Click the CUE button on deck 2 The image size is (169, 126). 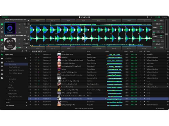26,43
